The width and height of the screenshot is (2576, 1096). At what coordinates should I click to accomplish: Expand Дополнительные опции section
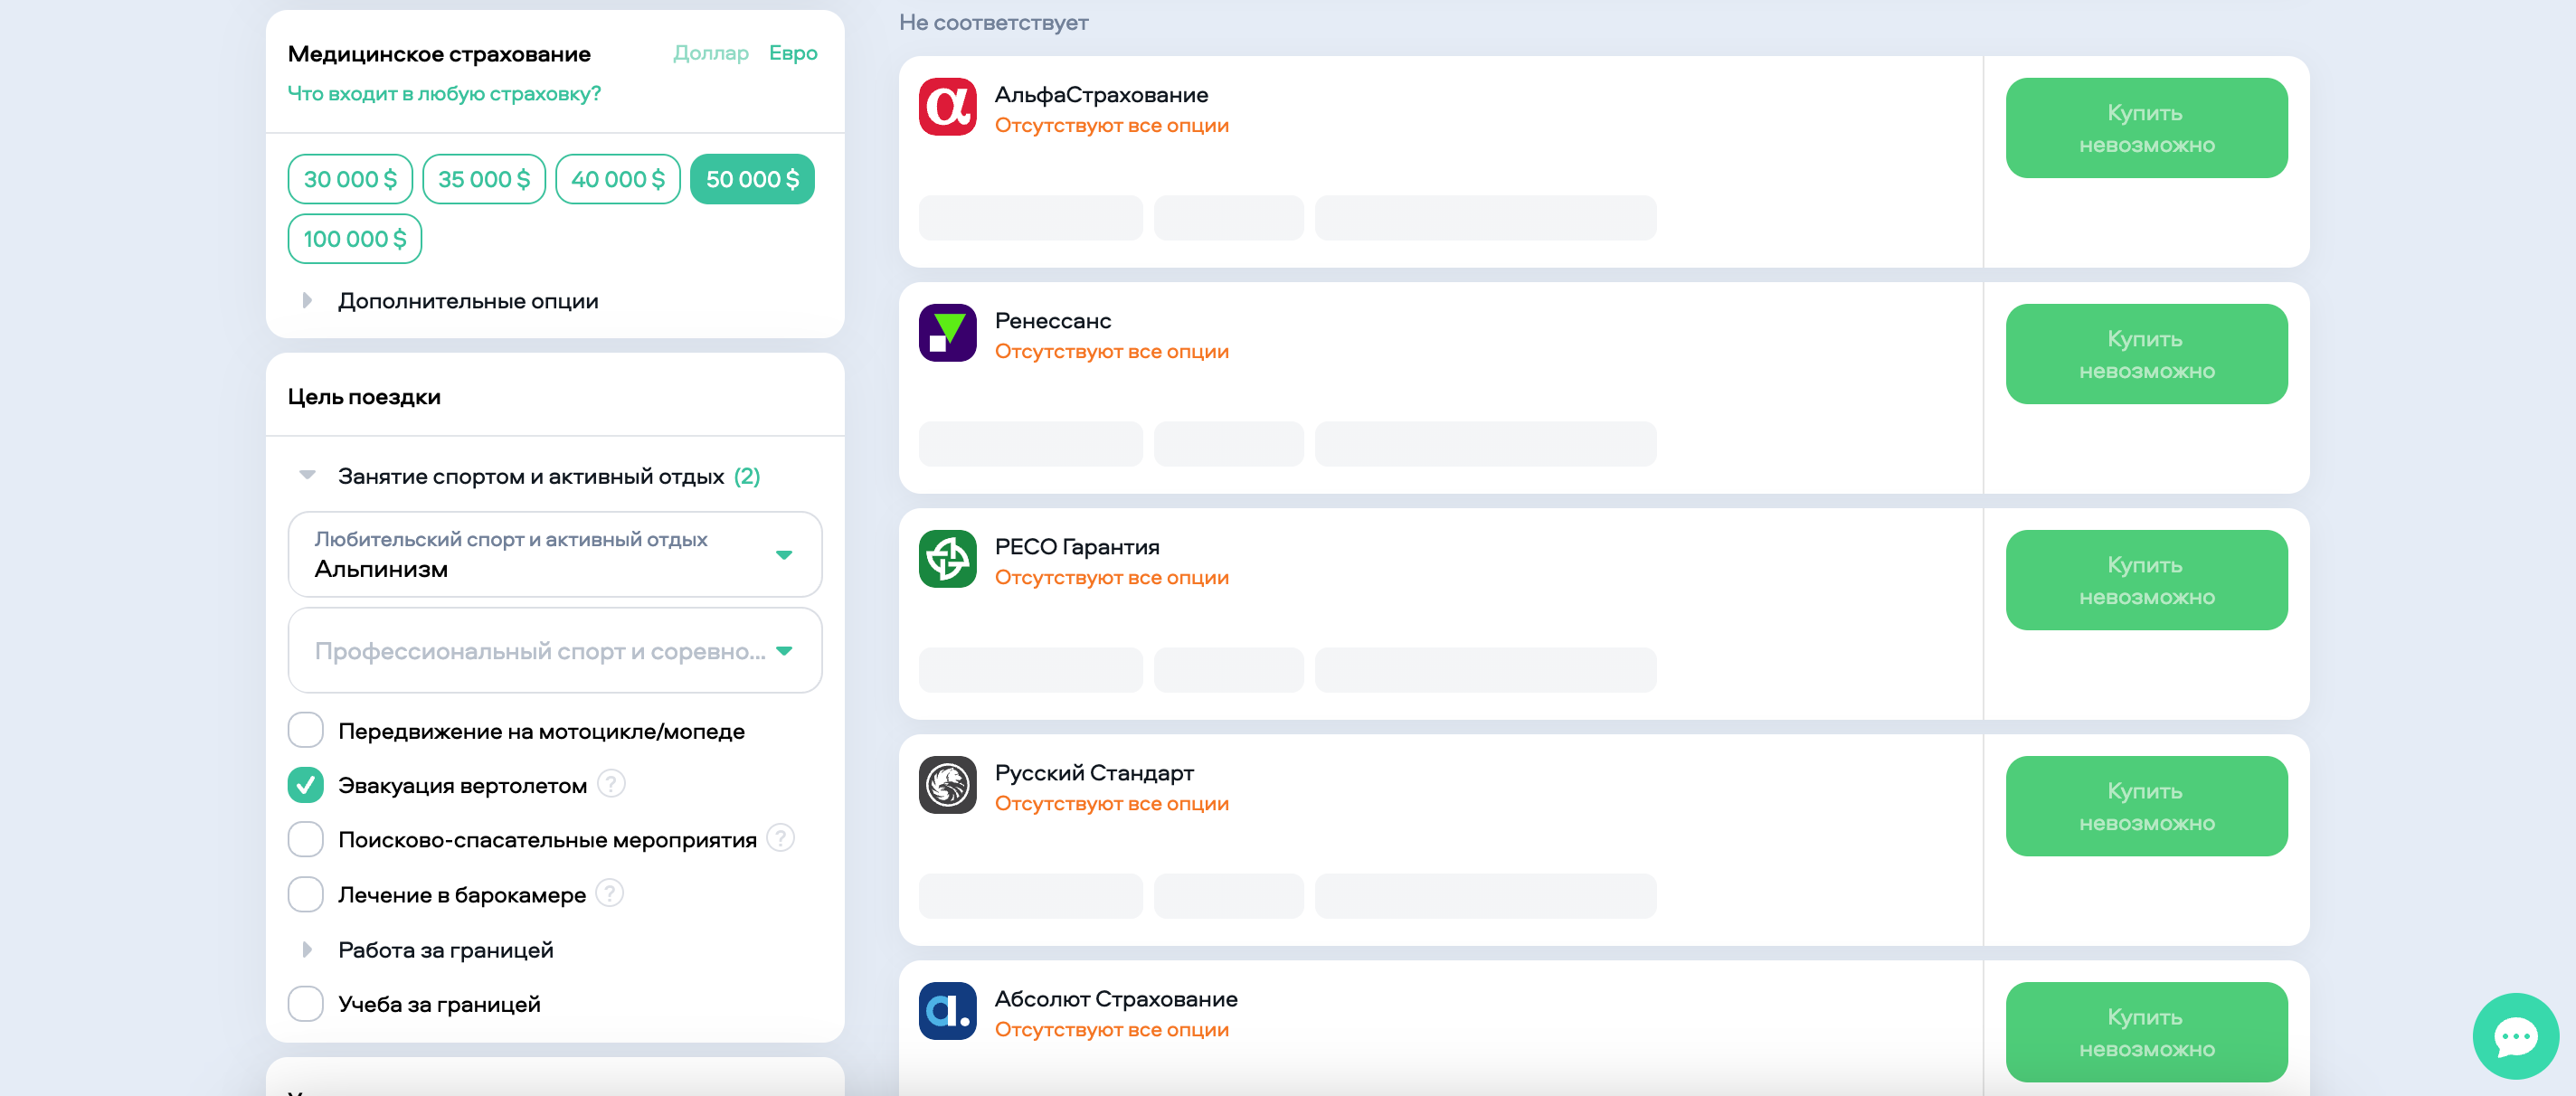point(450,301)
